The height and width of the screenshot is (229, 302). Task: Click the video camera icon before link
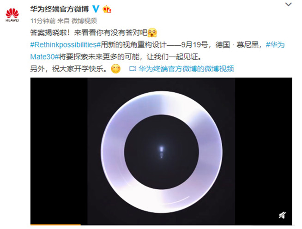click(x=133, y=69)
